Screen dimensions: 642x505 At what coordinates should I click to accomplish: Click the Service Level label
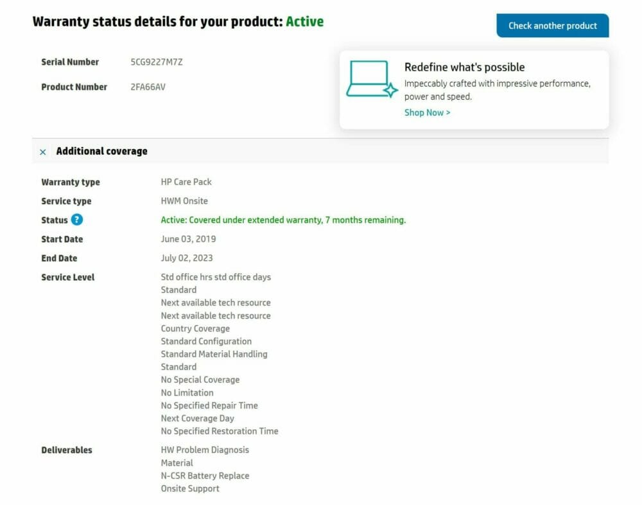[67, 278]
